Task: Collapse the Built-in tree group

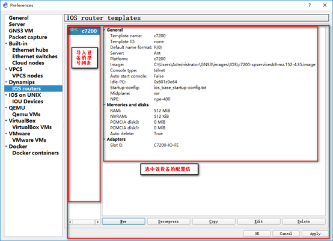Action: tap(6, 43)
